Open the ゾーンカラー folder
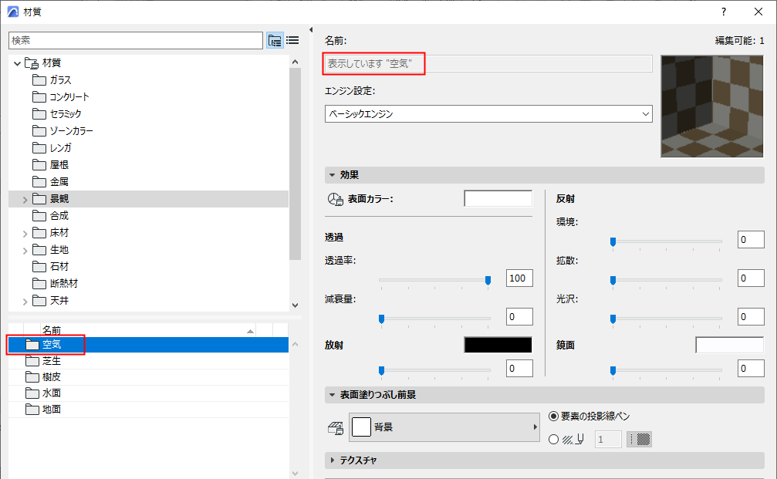 pos(63,131)
